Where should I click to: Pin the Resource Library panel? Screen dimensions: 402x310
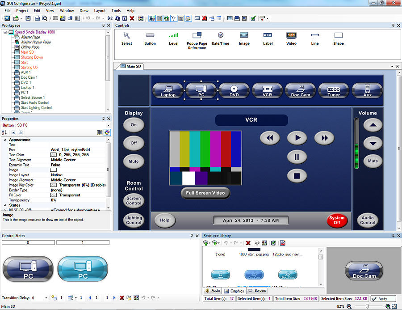point(393,235)
